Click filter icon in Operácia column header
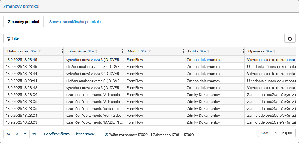 coord(275,51)
